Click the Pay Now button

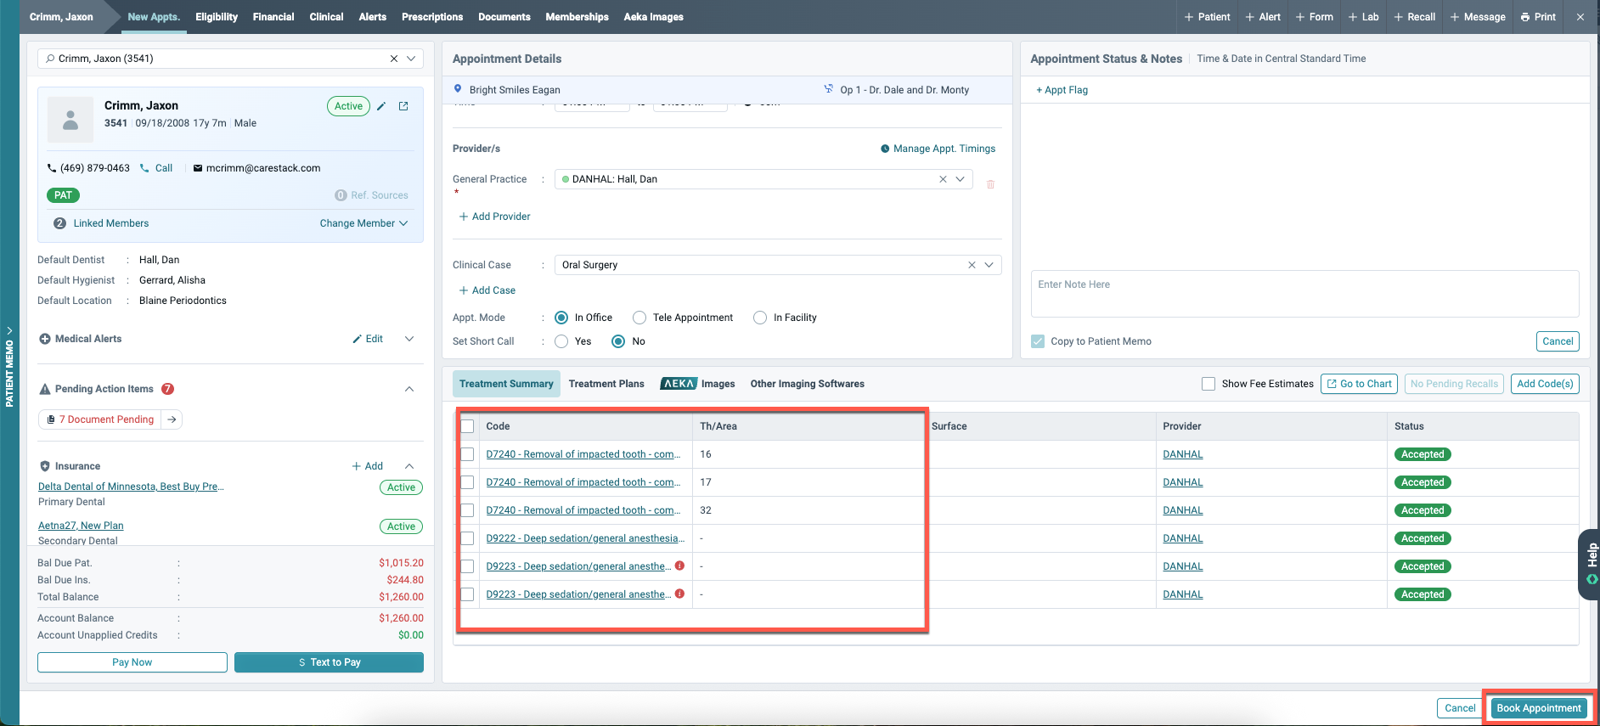132,662
